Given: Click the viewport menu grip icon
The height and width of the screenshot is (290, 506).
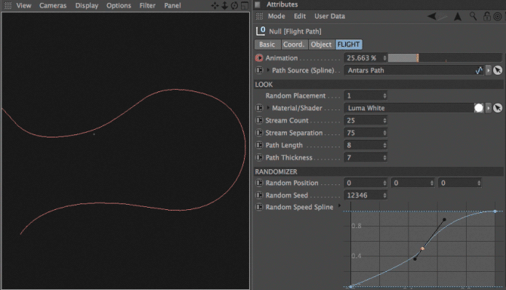Looking at the screenshot, I should 8,5.
